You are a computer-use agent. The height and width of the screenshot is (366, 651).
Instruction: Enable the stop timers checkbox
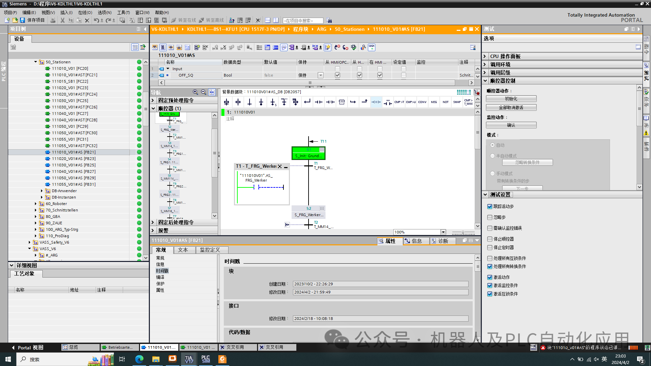[490, 247]
